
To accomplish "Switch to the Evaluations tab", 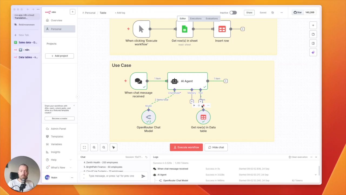I will point(212,19).
